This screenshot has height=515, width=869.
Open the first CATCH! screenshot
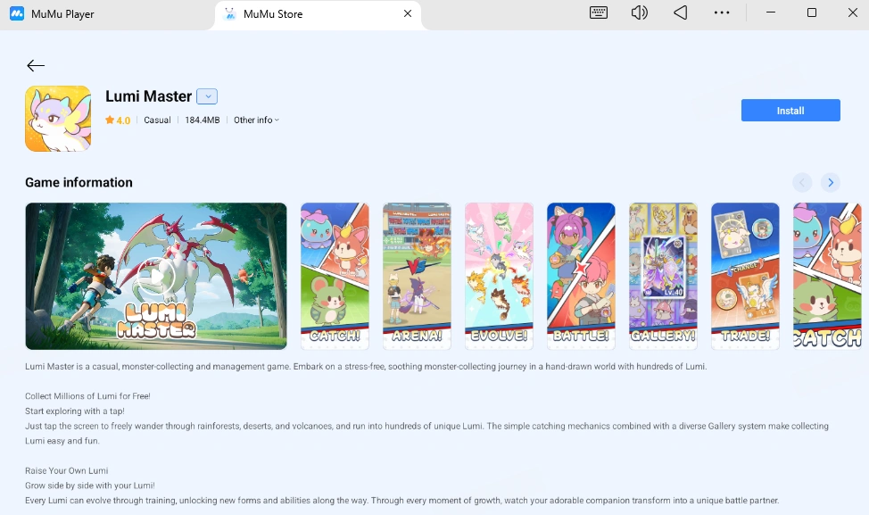(x=335, y=276)
